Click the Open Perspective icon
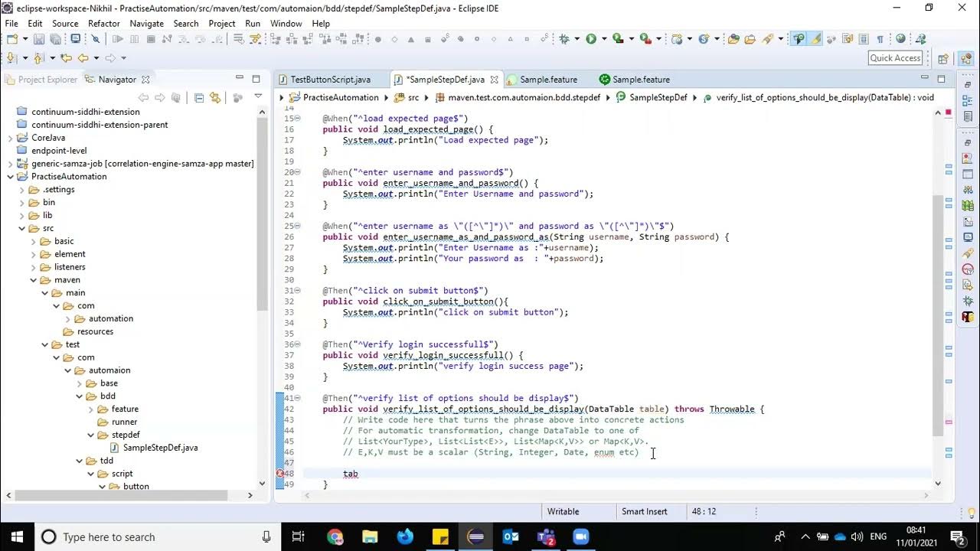 [943, 58]
